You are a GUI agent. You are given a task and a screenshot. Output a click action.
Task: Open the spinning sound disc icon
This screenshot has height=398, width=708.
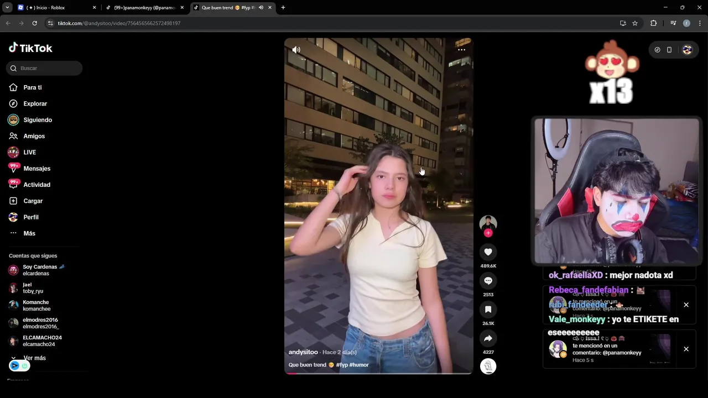(488, 366)
